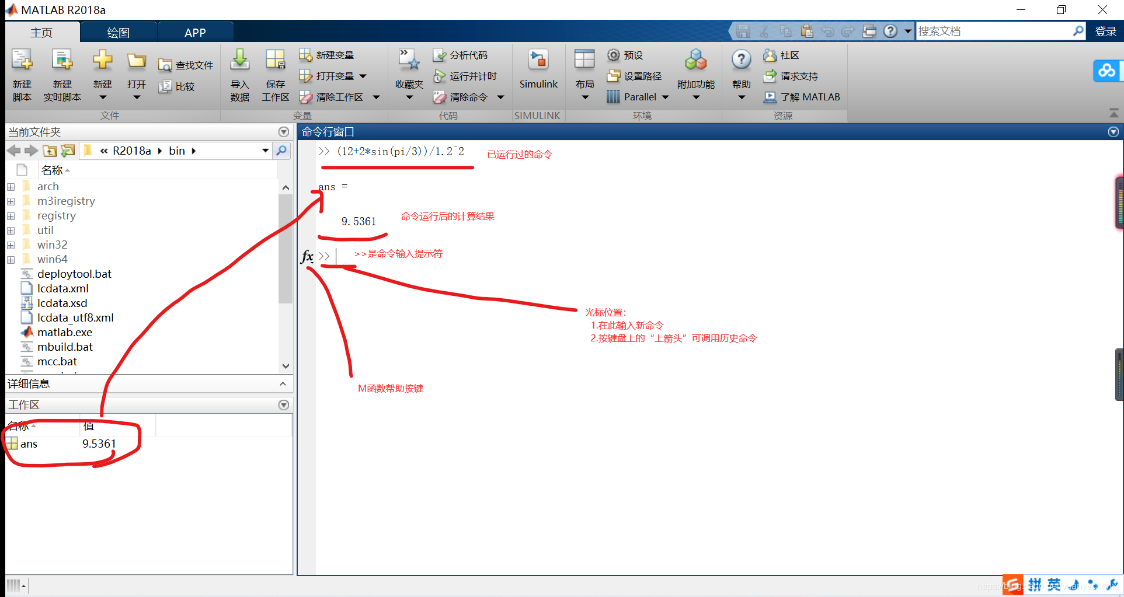This screenshot has height=597, width=1124.
Task: Click the fx function browser button
Action: click(307, 256)
